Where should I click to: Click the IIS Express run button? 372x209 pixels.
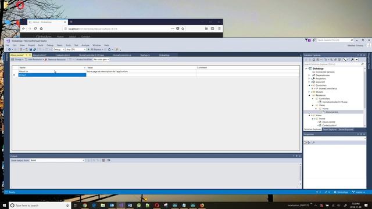[95, 49]
